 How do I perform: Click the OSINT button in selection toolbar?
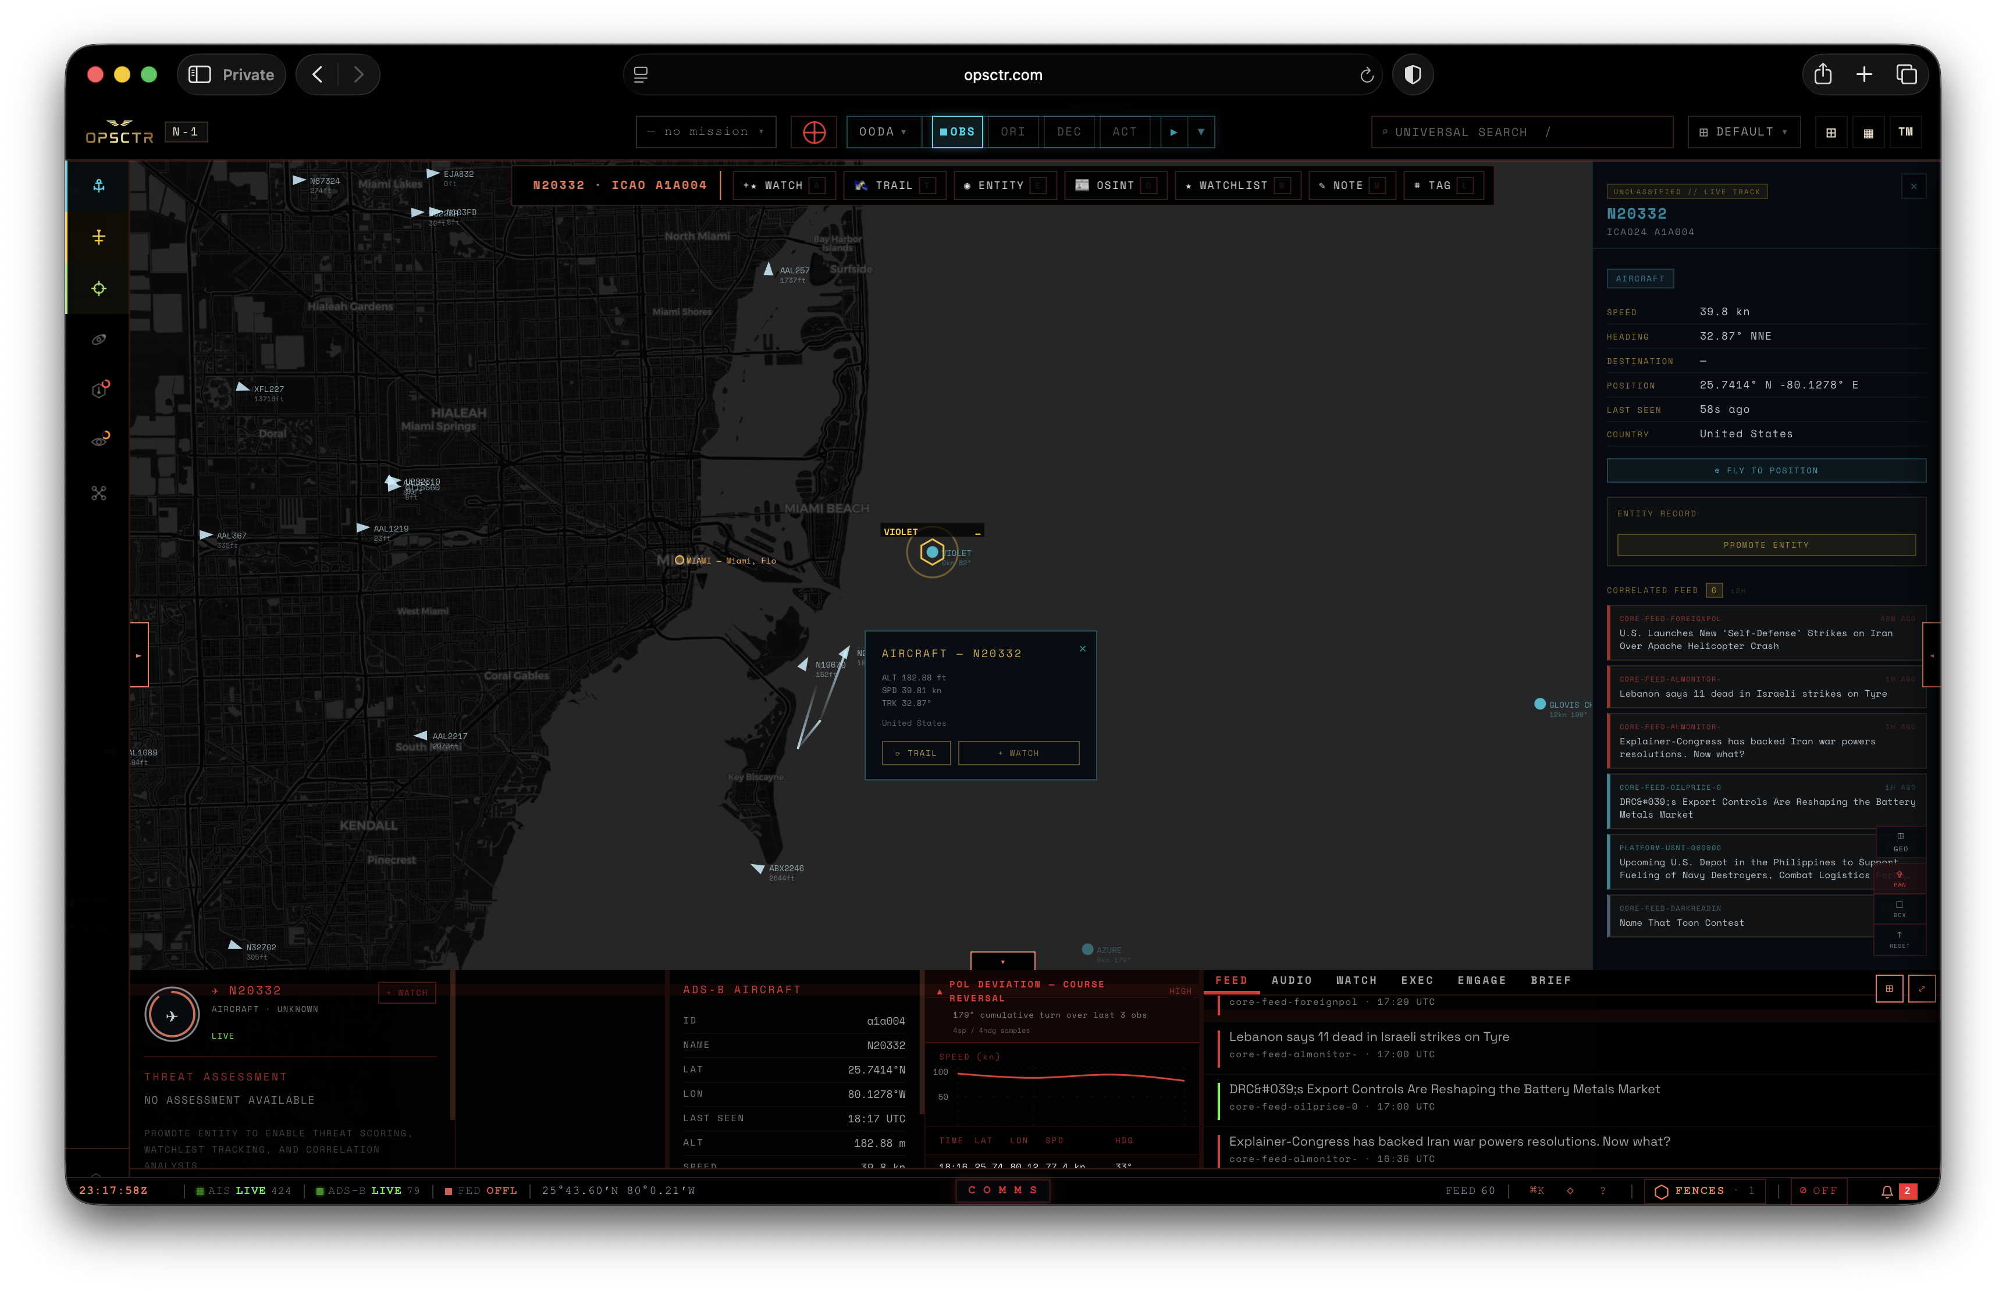1115,186
